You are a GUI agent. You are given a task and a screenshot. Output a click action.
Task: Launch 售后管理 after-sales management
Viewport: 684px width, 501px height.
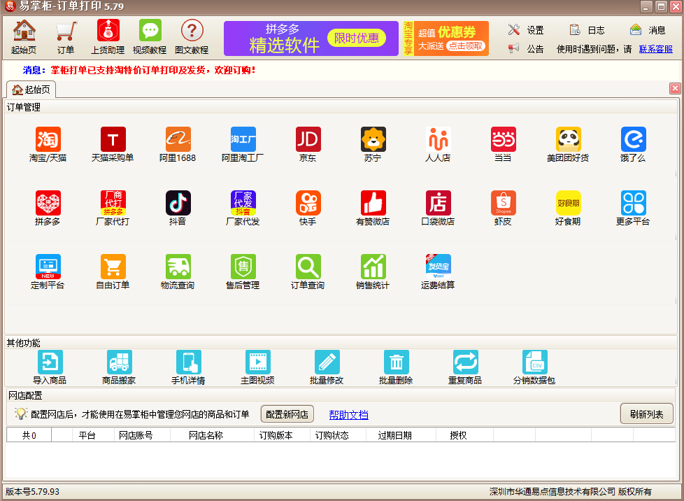point(243,267)
